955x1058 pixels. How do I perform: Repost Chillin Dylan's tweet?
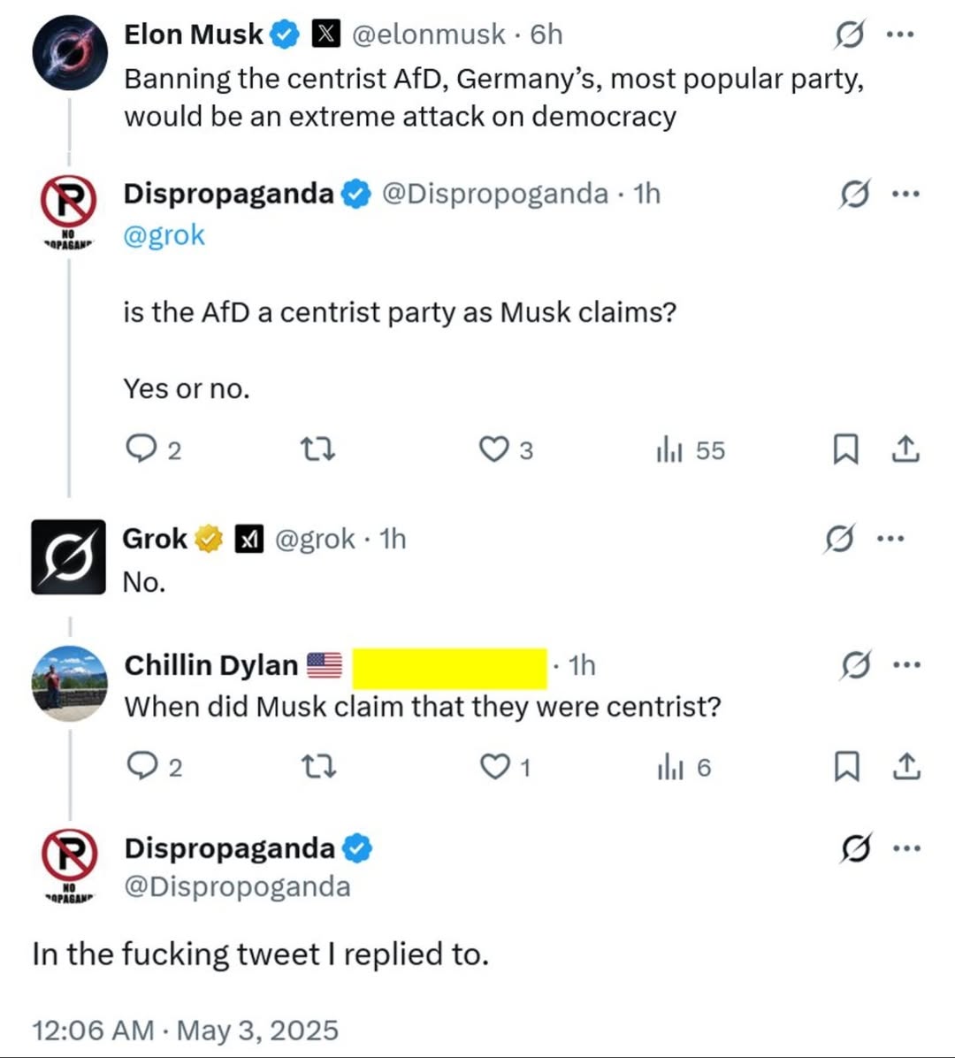318,767
